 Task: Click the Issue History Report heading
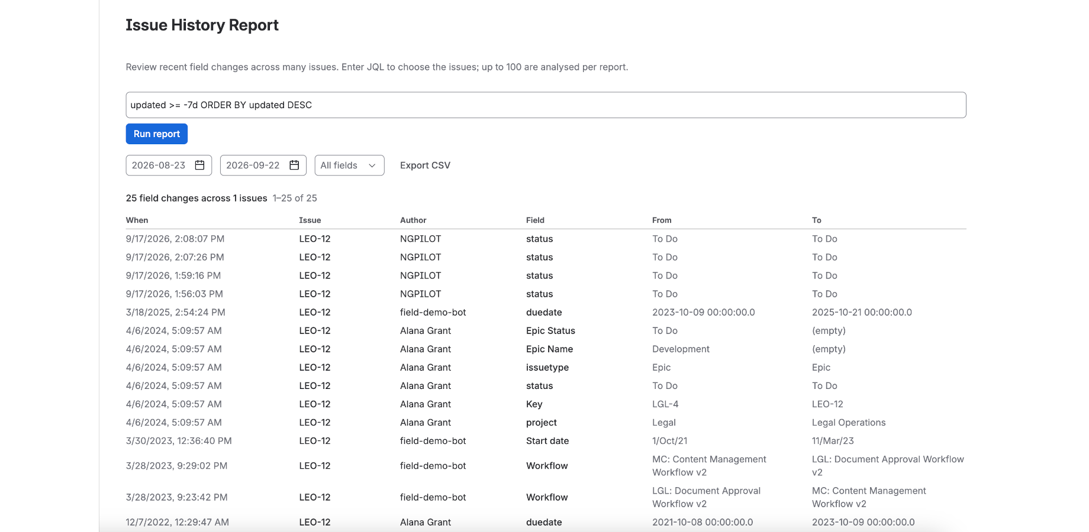(202, 25)
